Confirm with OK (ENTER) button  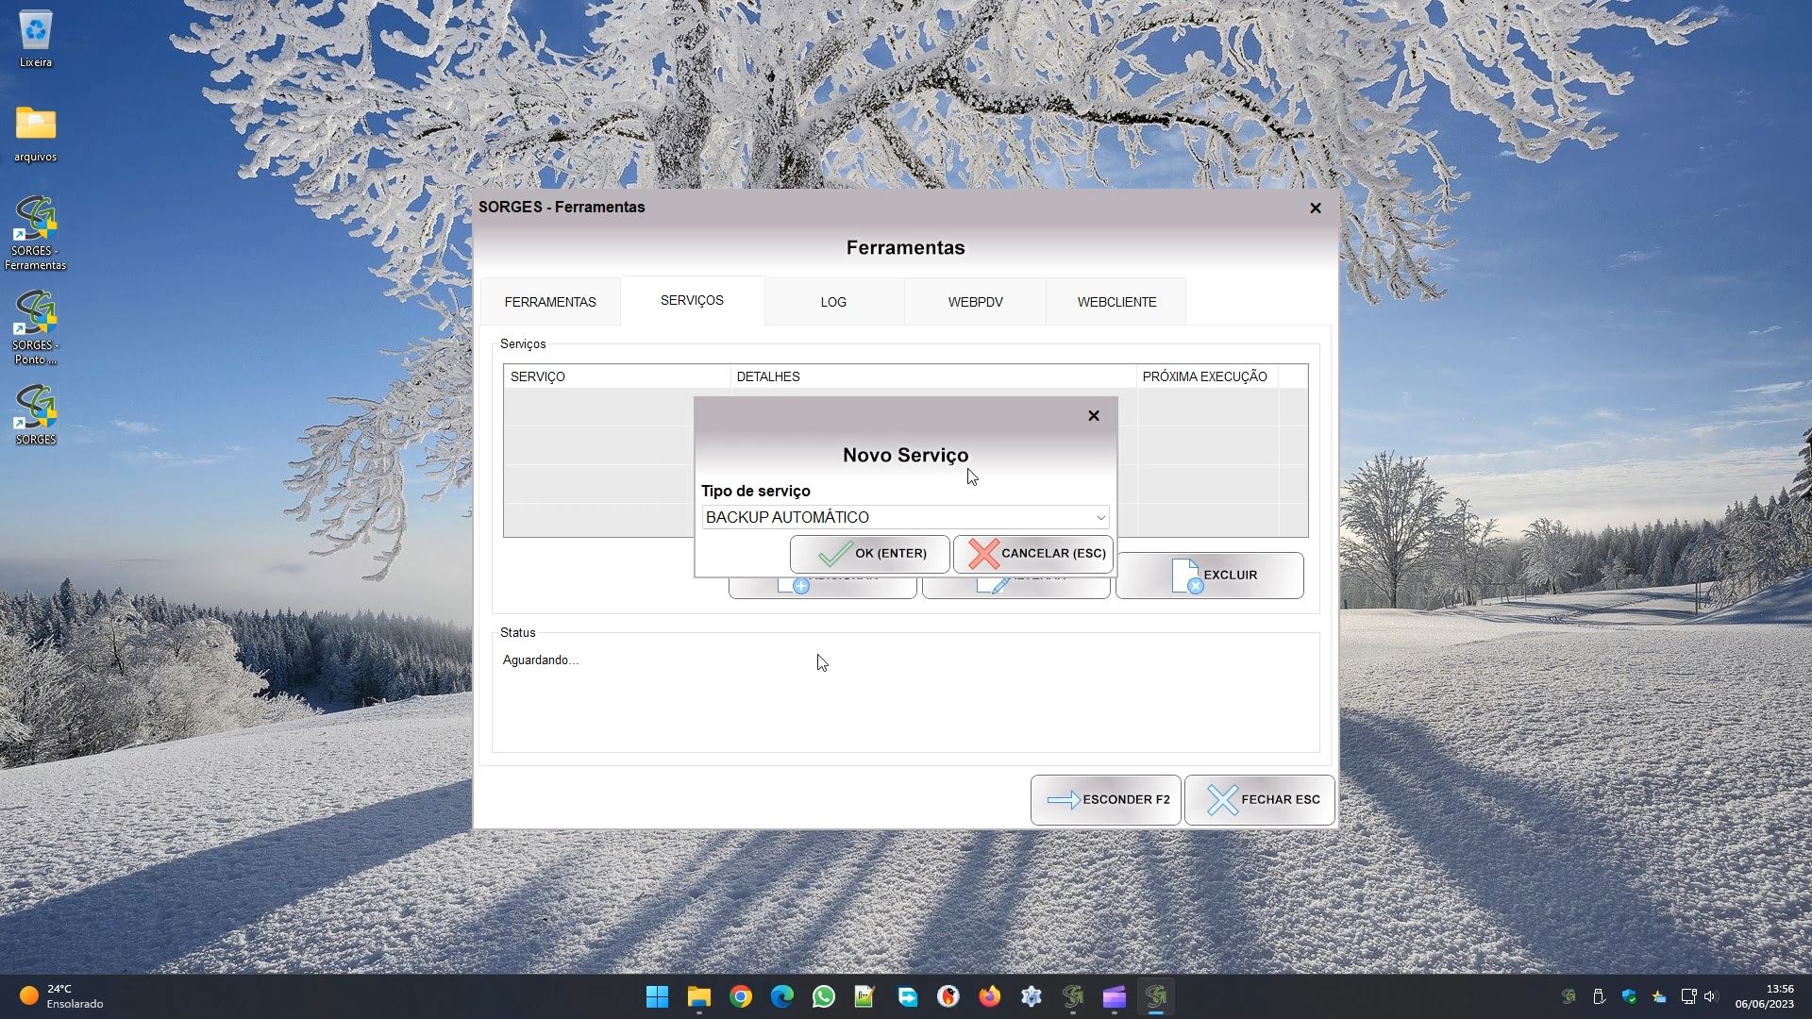[870, 554]
